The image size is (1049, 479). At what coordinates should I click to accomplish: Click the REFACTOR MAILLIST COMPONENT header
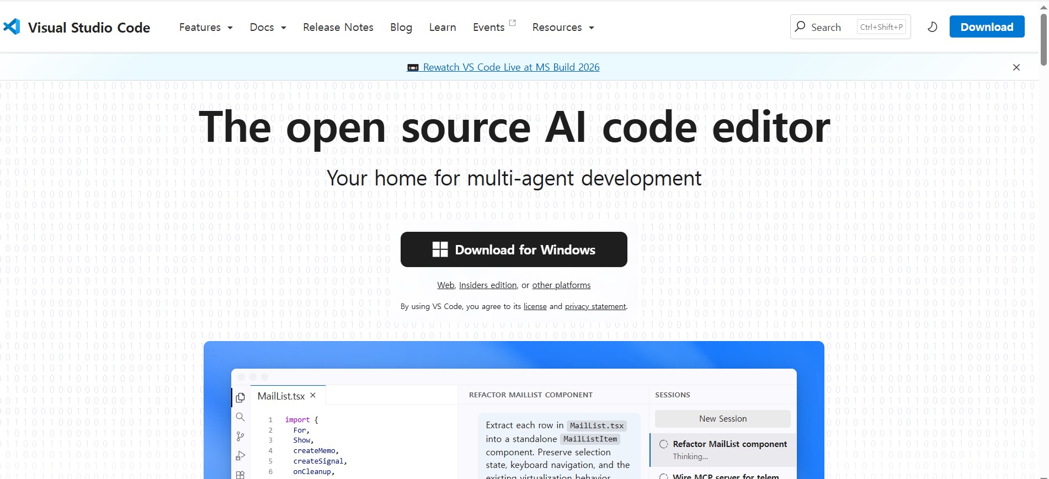pos(531,395)
